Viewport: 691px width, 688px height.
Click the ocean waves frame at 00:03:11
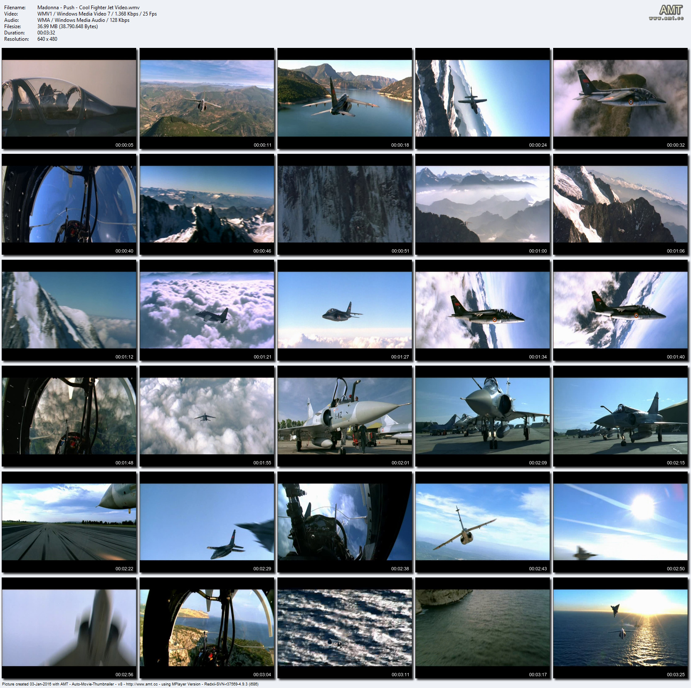pyautogui.click(x=345, y=628)
